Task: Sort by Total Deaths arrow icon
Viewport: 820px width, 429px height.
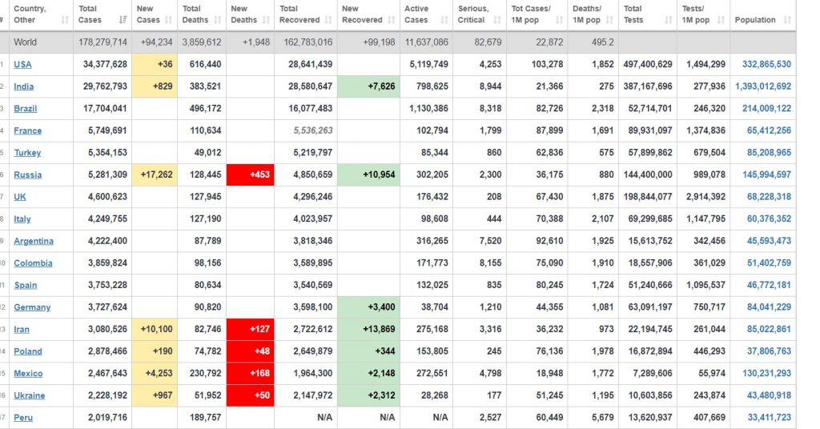Action: click(218, 20)
